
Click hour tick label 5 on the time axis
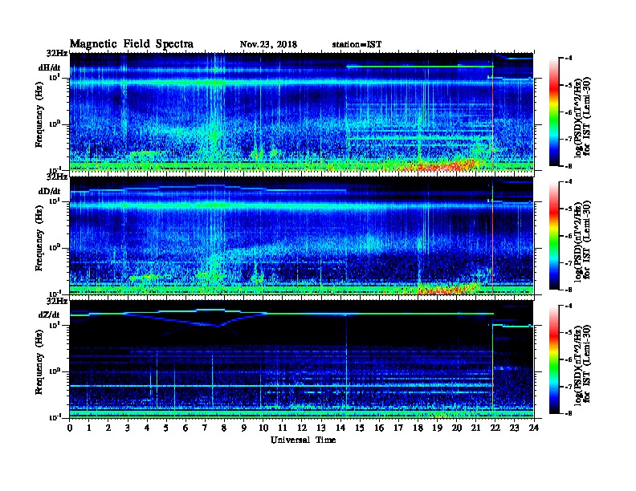pyautogui.click(x=167, y=428)
